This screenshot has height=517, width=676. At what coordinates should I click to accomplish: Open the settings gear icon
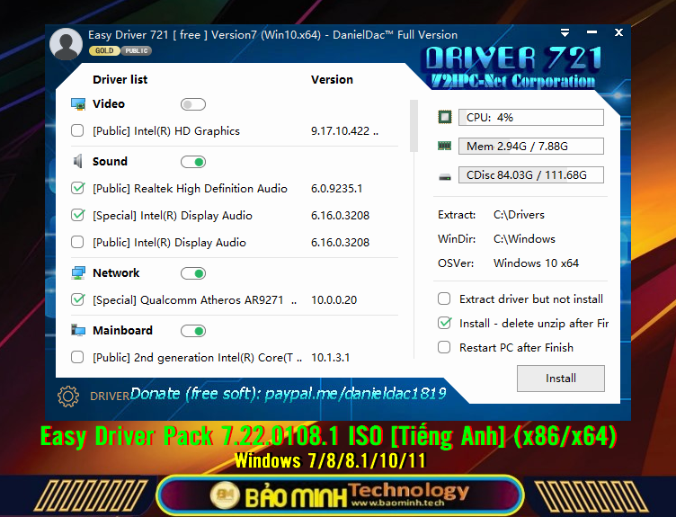click(x=68, y=396)
